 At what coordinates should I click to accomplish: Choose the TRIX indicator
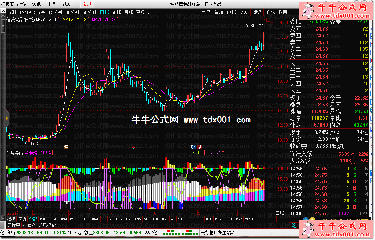click(x=84, y=219)
